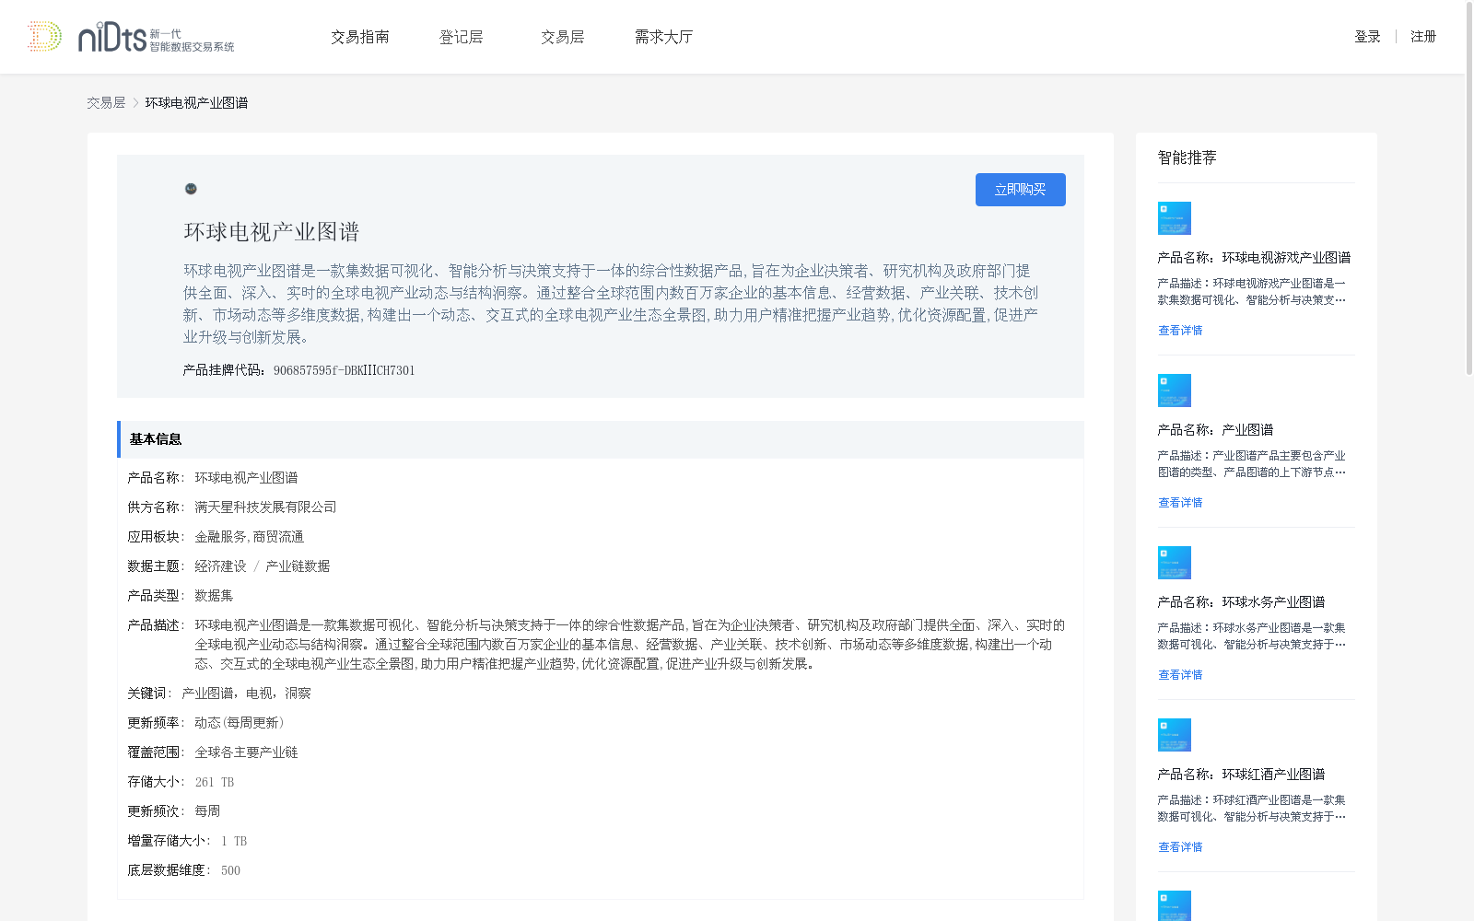The width and height of the screenshot is (1474, 921).
Task: Open the 登记层 menu item
Action: click(x=462, y=37)
